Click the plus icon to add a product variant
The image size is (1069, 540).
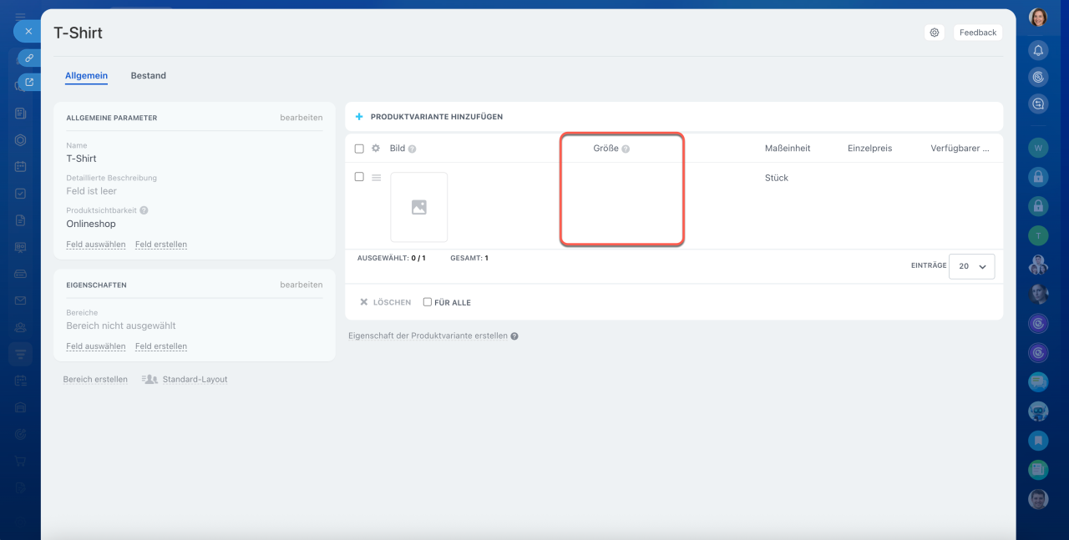point(359,117)
